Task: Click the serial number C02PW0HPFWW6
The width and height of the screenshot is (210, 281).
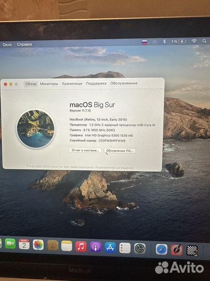Action: tap(112, 140)
